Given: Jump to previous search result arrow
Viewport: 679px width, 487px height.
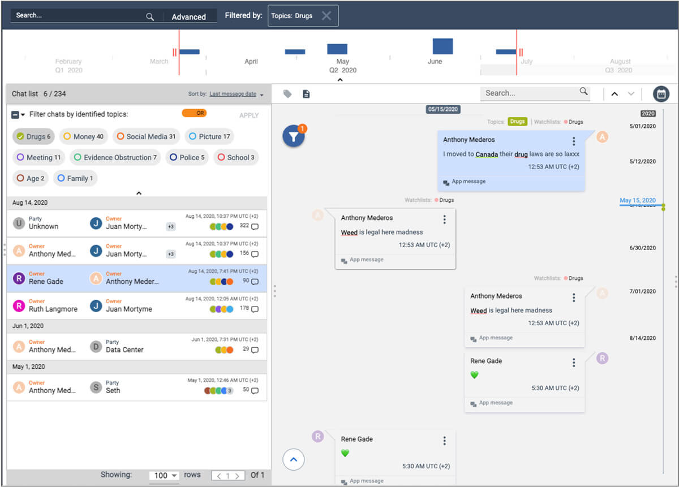Looking at the screenshot, I should click(614, 94).
